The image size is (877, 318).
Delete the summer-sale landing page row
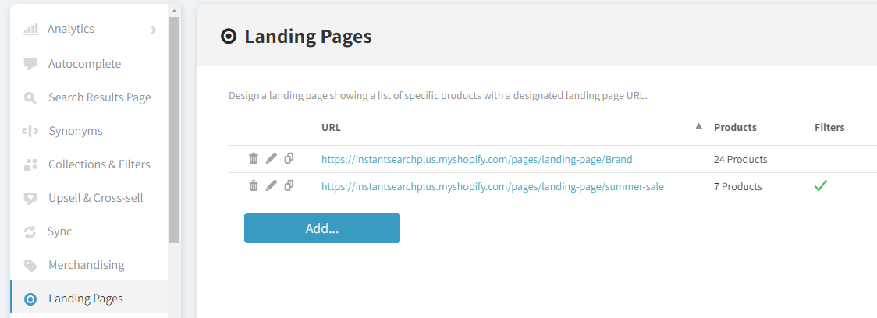[x=254, y=186]
